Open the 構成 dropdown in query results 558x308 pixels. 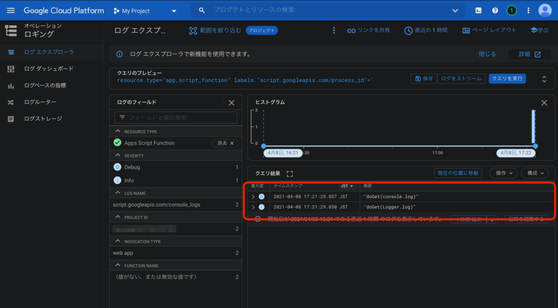[x=534, y=173]
